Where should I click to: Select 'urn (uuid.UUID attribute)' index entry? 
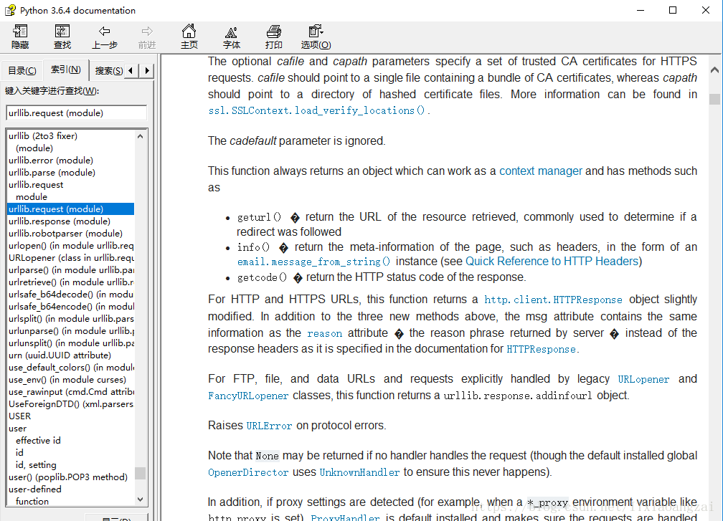point(60,355)
